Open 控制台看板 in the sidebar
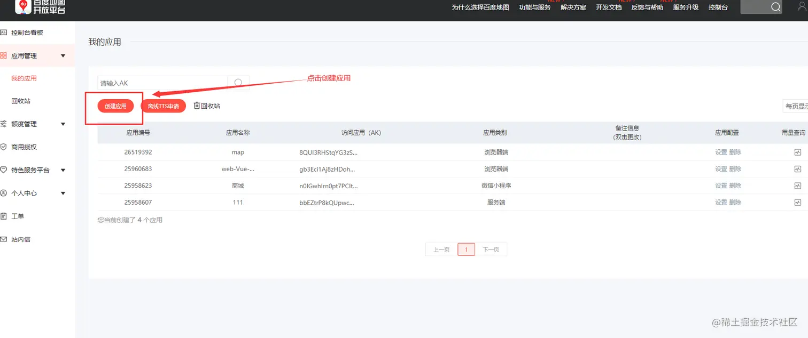Screen dimensions: 808x338 pyautogui.click(x=27, y=33)
